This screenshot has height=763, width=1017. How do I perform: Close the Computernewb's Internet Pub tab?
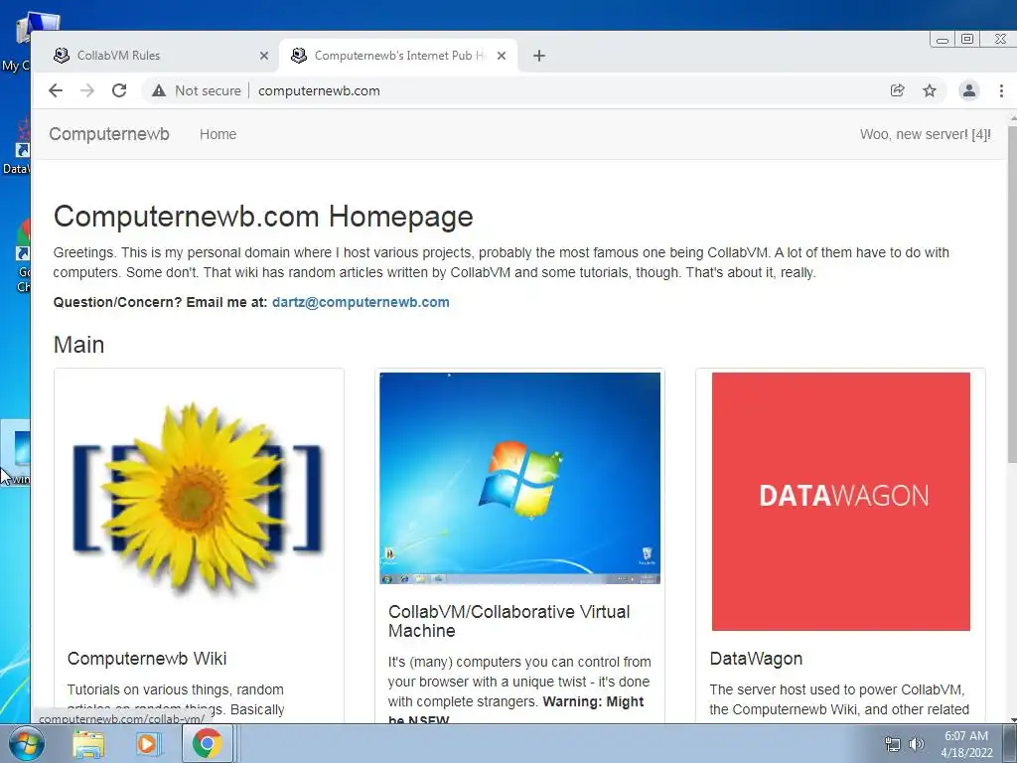click(x=502, y=56)
